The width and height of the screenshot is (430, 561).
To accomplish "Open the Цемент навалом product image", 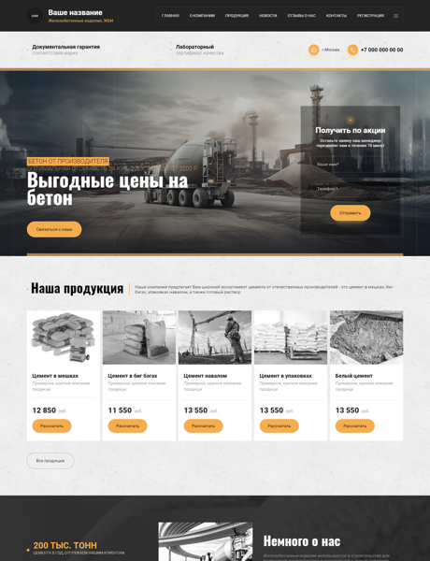I will click(215, 338).
